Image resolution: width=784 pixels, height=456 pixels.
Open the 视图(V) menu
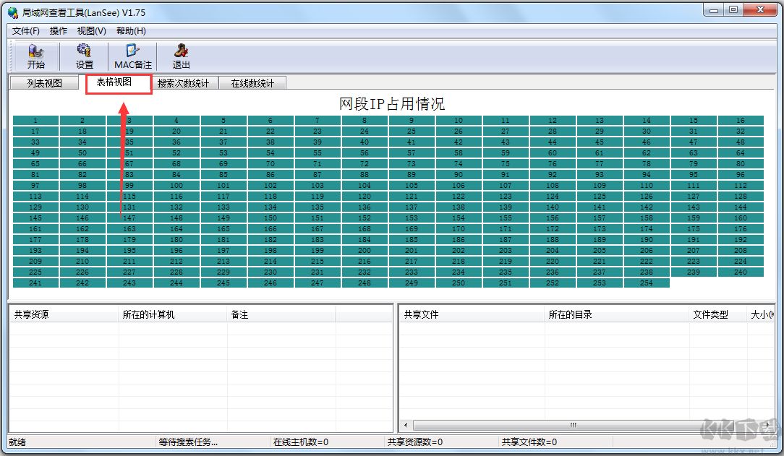click(92, 31)
